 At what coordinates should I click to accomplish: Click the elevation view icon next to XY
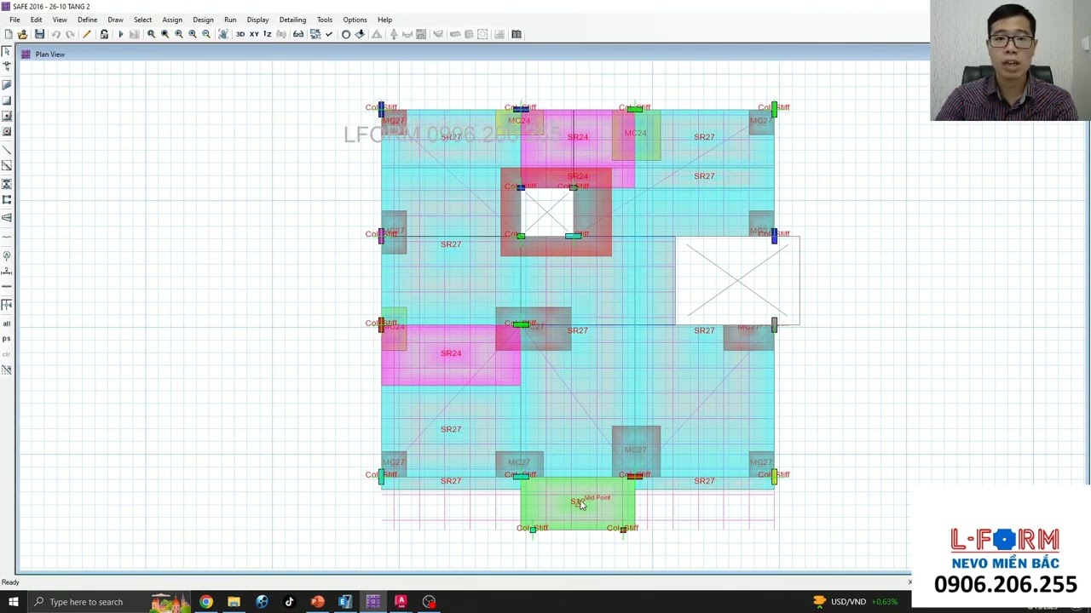coord(268,34)
